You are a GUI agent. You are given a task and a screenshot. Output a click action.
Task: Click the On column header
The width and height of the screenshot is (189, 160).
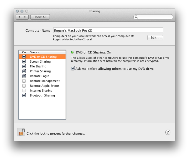coord(24,52)
